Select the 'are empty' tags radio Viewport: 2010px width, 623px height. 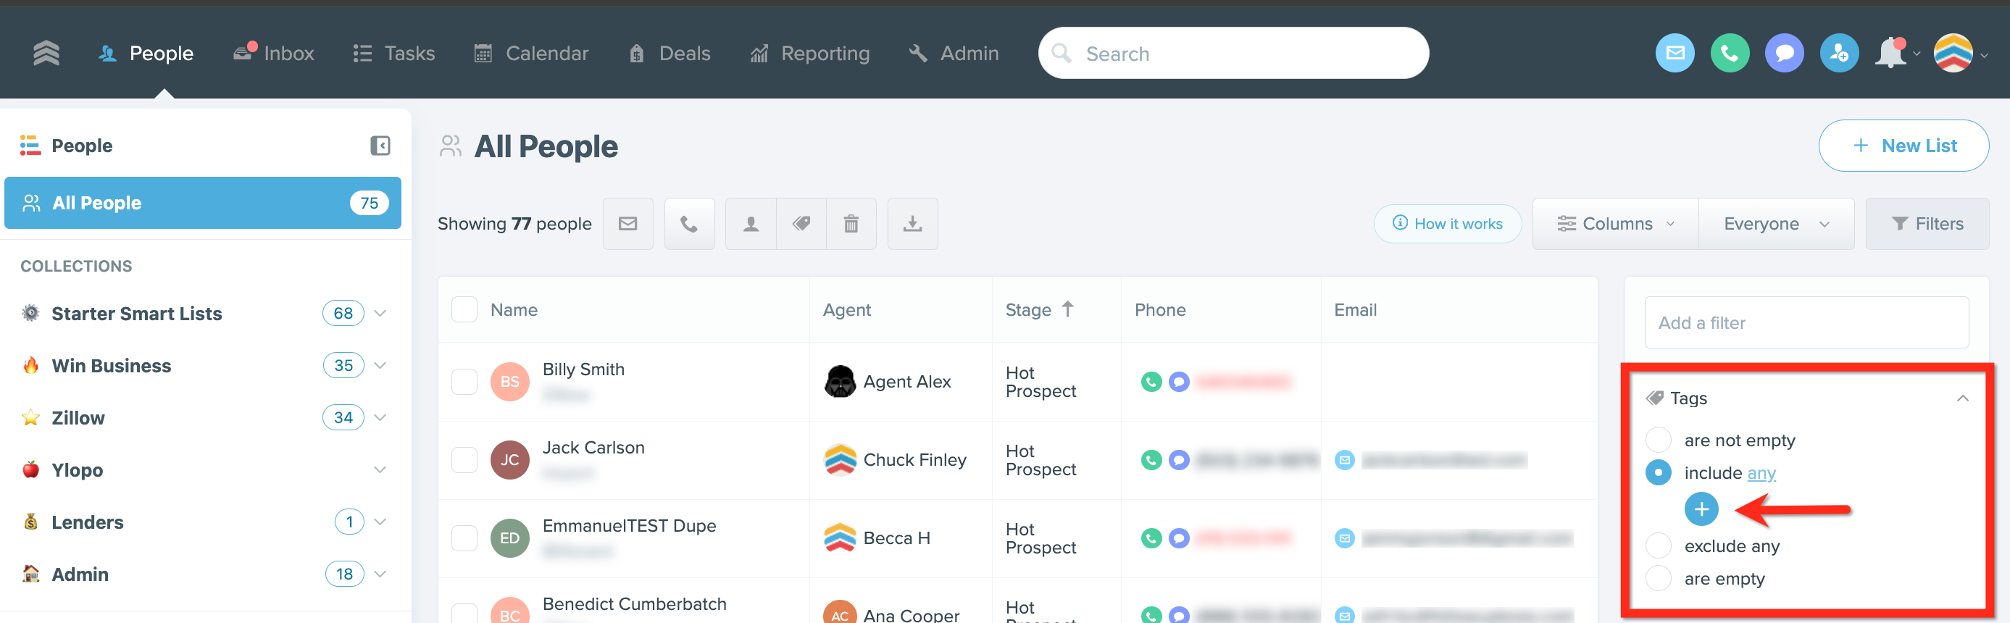pyautogui.click(x=1658, y=579)
